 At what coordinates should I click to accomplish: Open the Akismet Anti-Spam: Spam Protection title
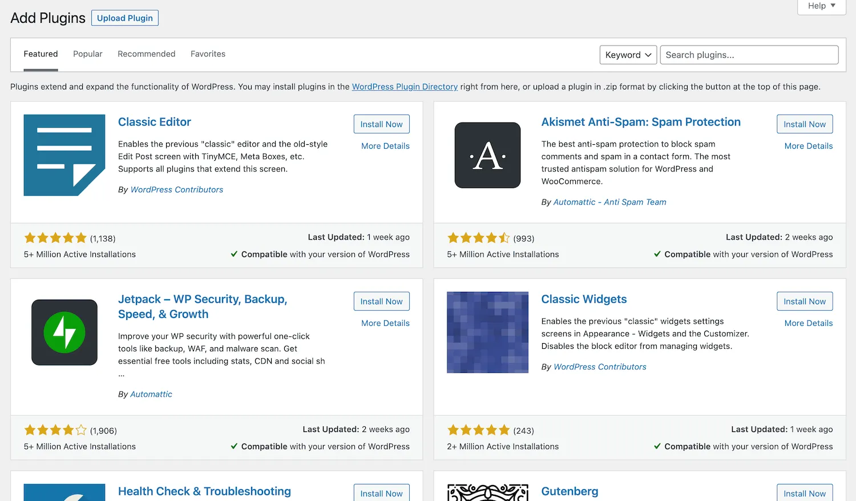[x=641, y=122]
